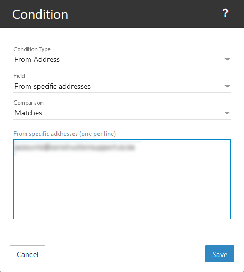Expand the Field dropdown arrow
Image resolution: width=244 pixels, height=272 pixels.
click(227, 86)
